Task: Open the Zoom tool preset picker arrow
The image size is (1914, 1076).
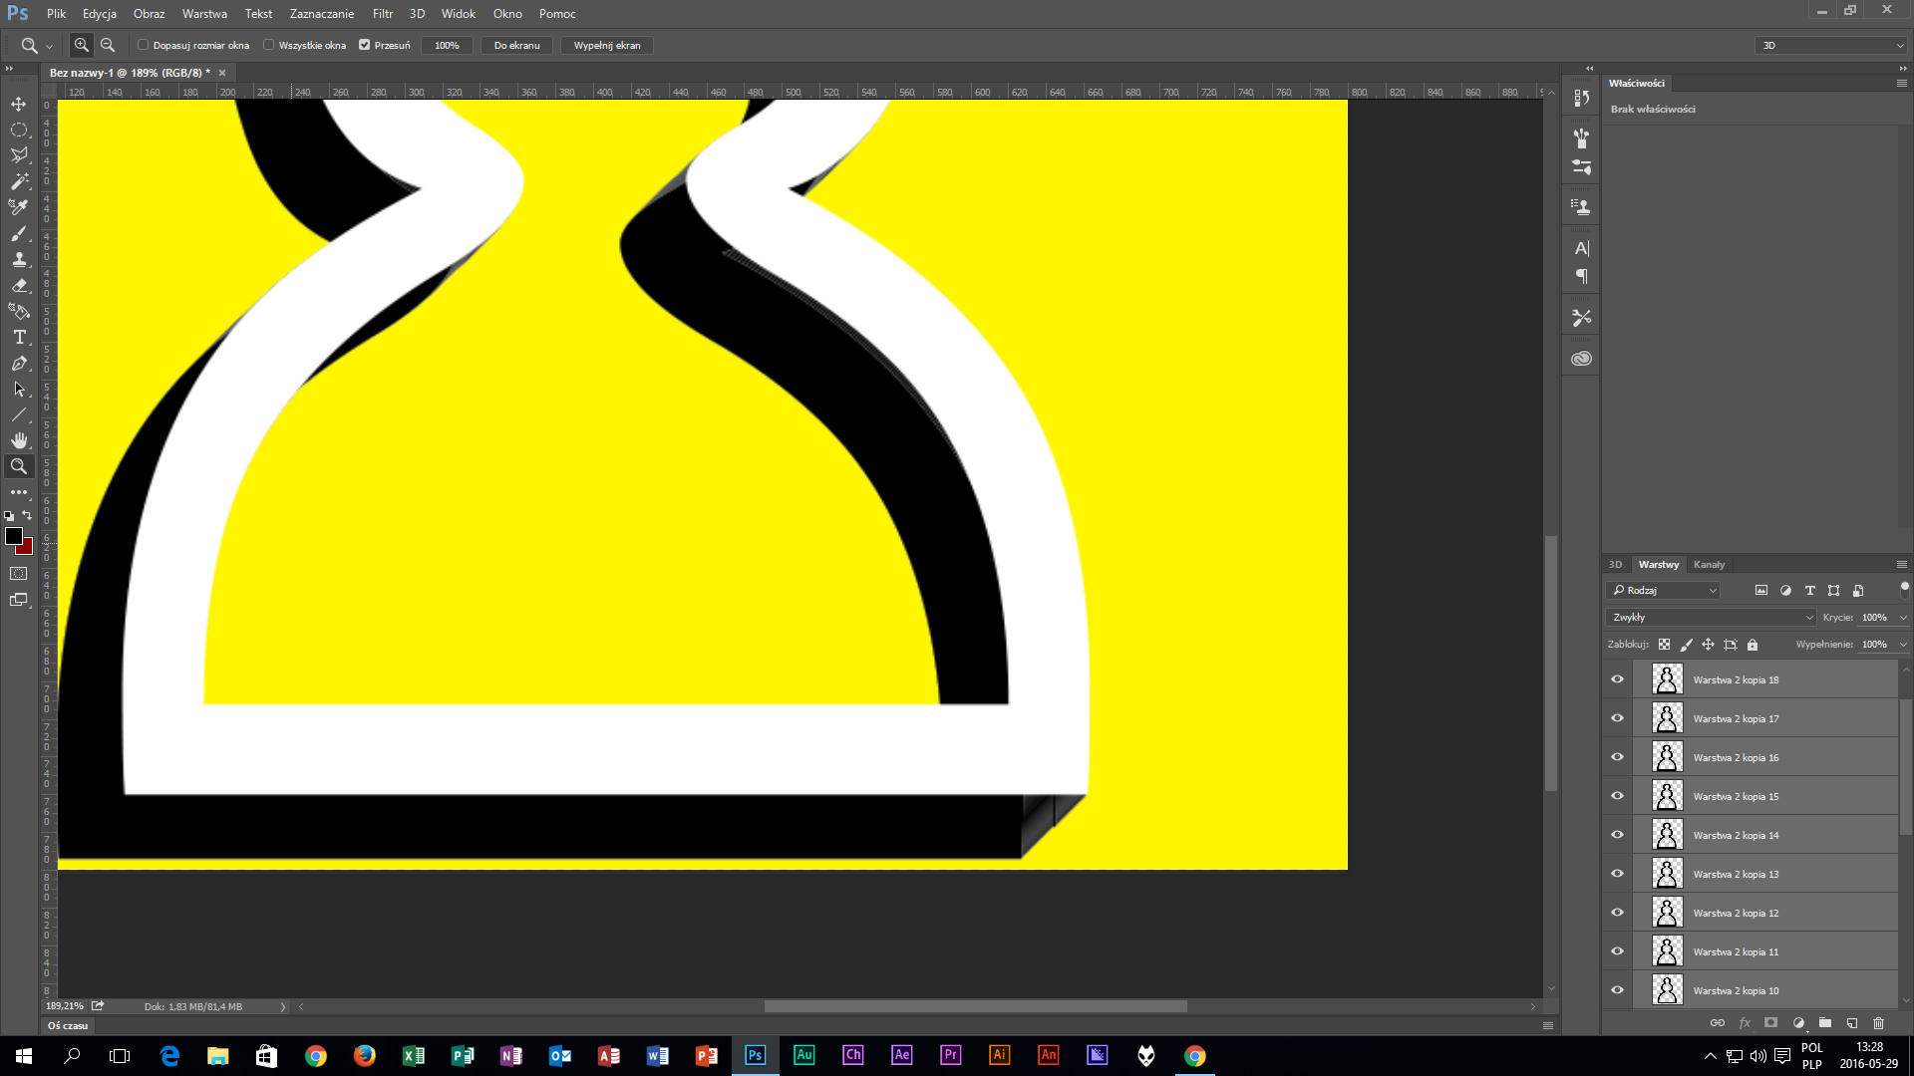Action: pyautogui.click(x=49, y=46)
